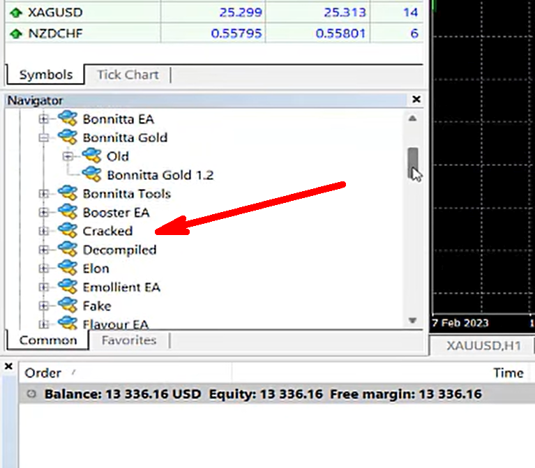Click XAGUSD ask price 25.313
This screenshot has height=468, width=535.
[345, 13]
